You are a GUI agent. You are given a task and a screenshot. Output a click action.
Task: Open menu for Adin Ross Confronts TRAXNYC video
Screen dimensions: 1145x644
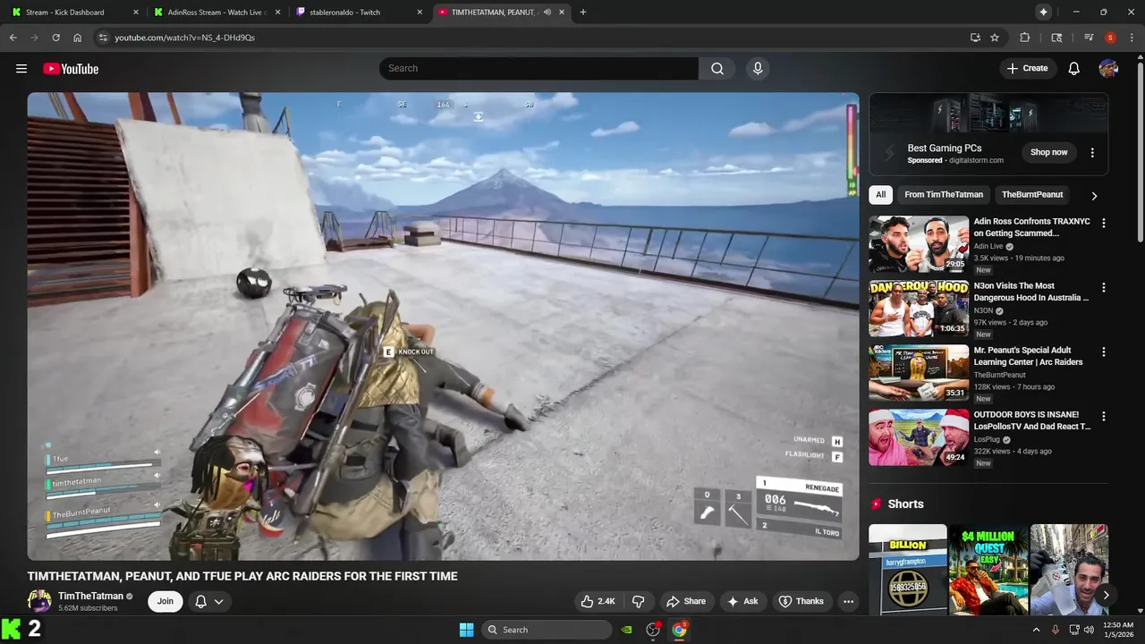[1103, 223]
